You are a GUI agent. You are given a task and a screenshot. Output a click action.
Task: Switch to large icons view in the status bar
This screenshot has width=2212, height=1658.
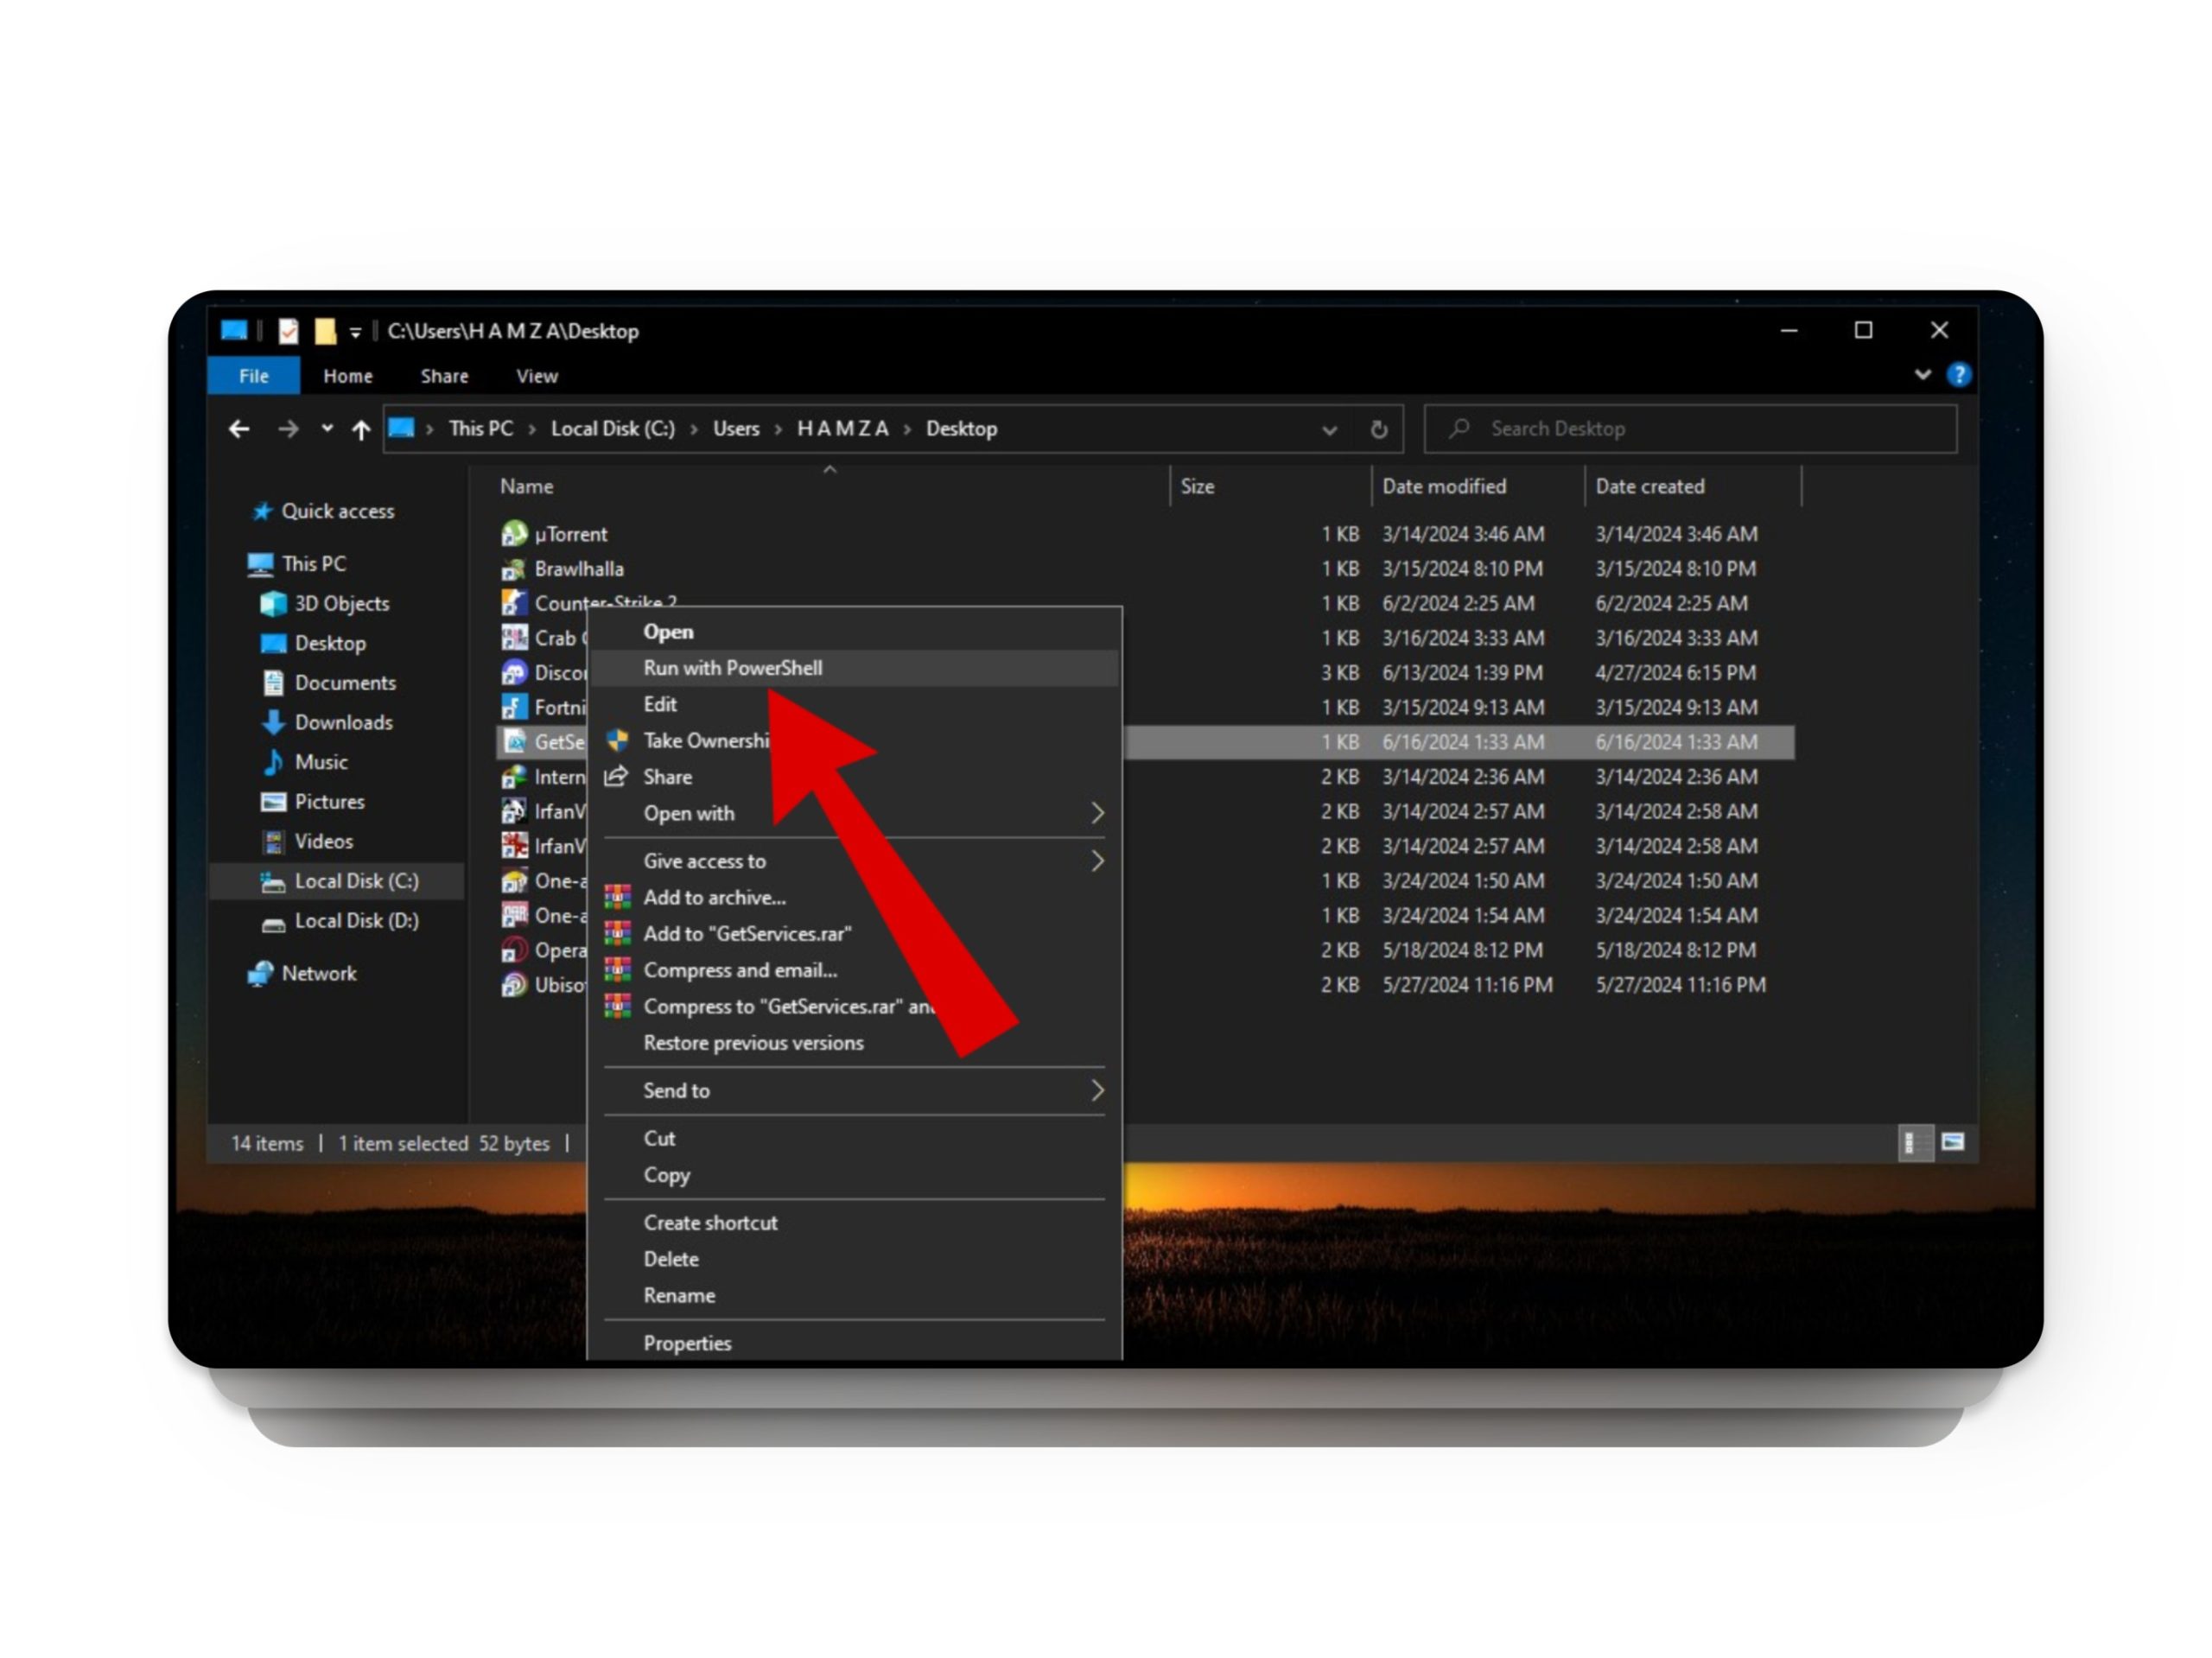point(1953,1142)
